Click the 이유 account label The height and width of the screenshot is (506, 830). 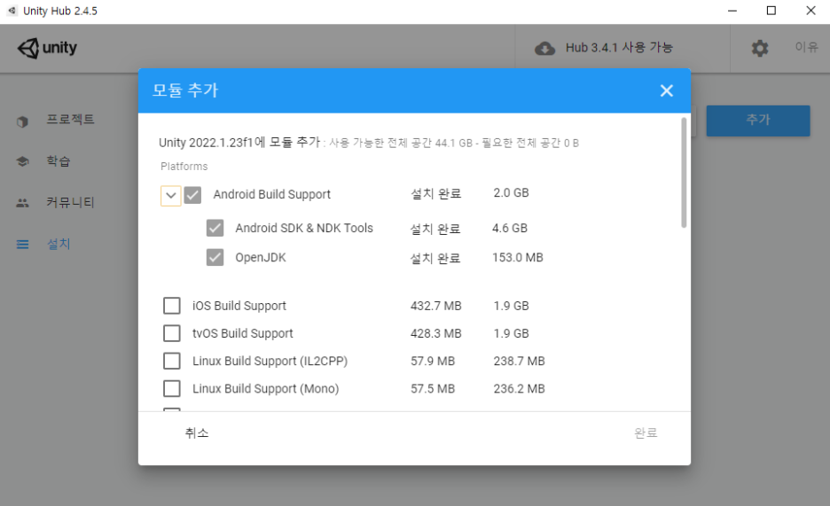[806, 47]
